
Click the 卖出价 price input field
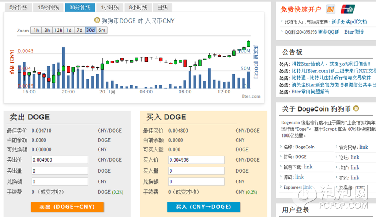(x=60, y=160)
